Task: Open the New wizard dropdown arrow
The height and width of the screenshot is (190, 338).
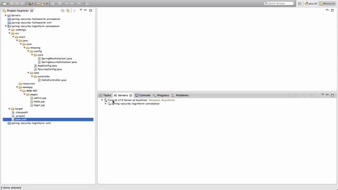Action: tap(8, 4)
